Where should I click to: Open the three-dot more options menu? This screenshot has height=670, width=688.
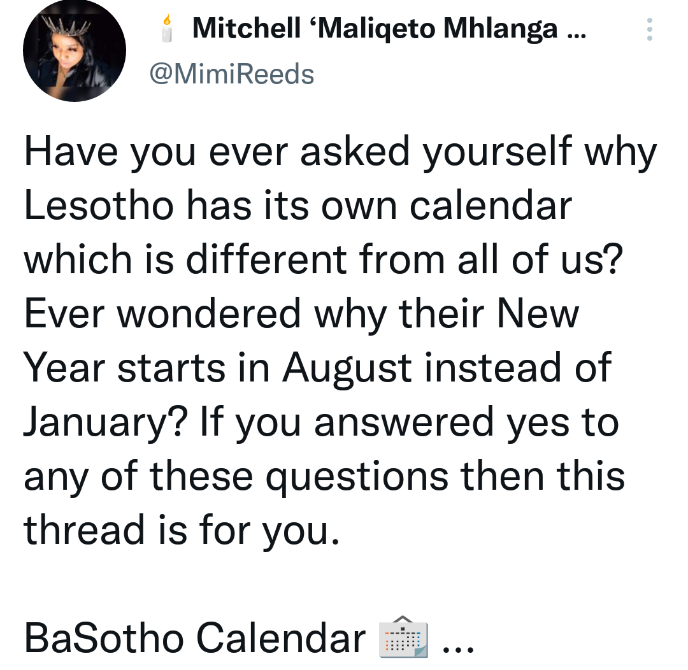649,29
